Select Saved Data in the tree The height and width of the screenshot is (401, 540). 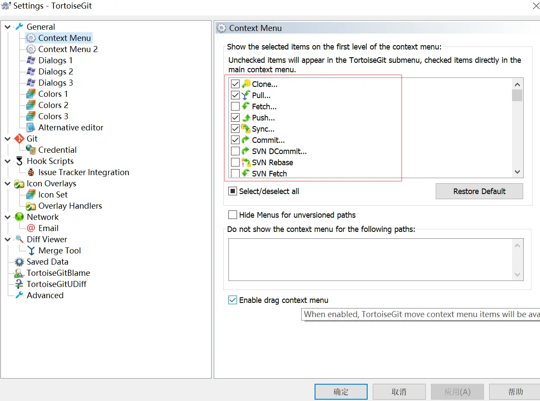(x=47, y=262)
